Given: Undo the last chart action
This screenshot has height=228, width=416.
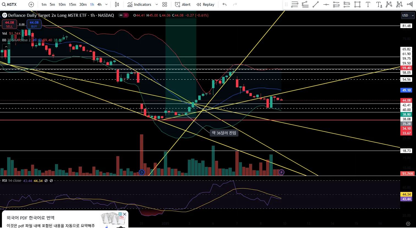Looking at the screenshot, I should 225,4.
